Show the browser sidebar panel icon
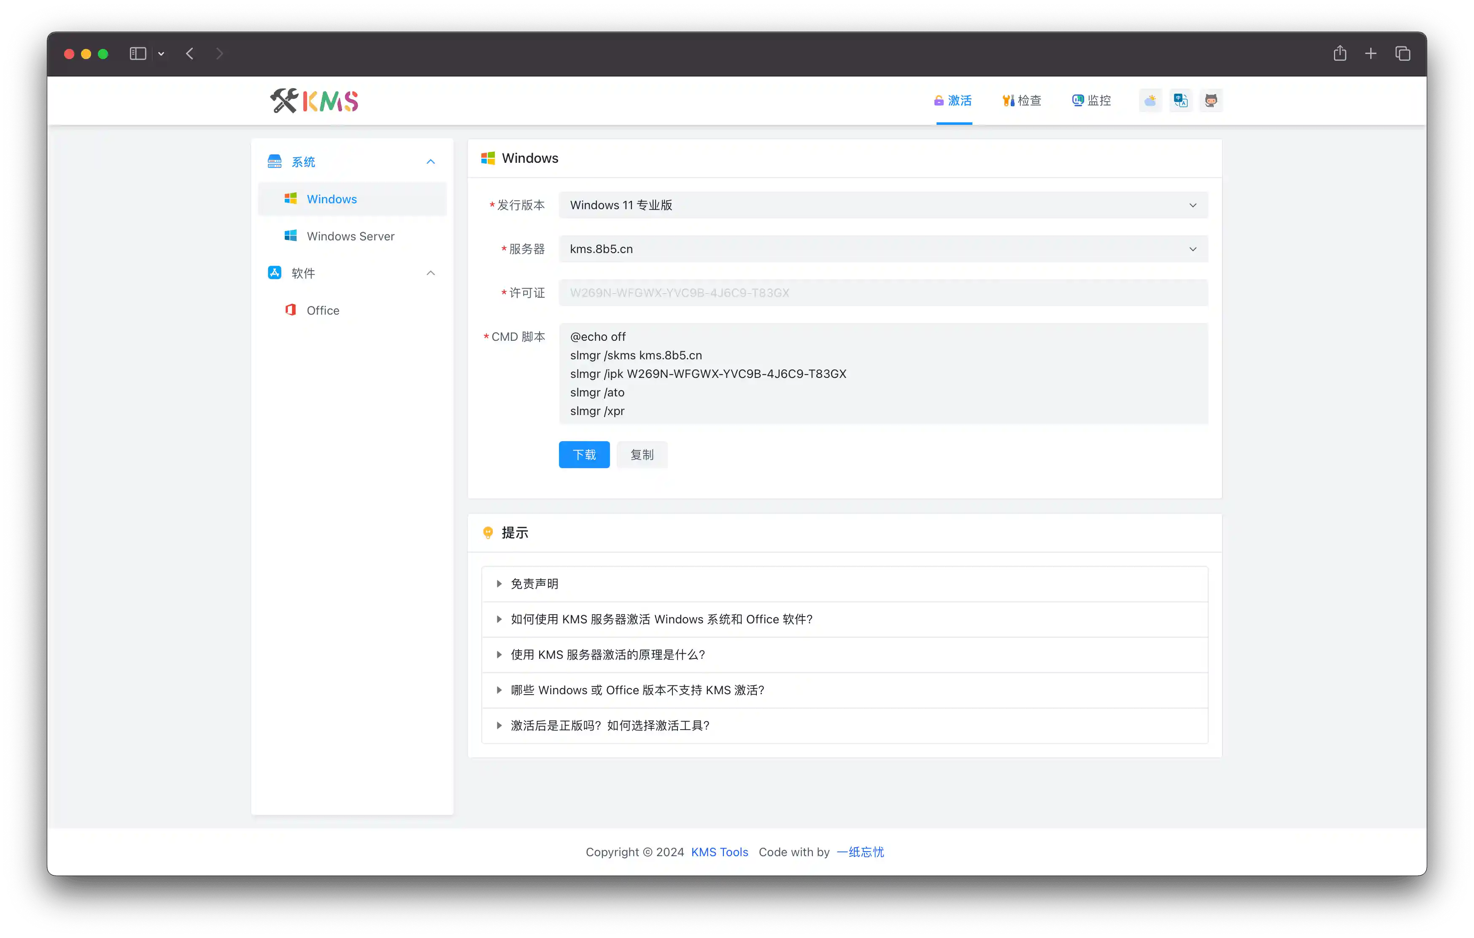This screenshot has height=938, width=1474. click(138, 54)
